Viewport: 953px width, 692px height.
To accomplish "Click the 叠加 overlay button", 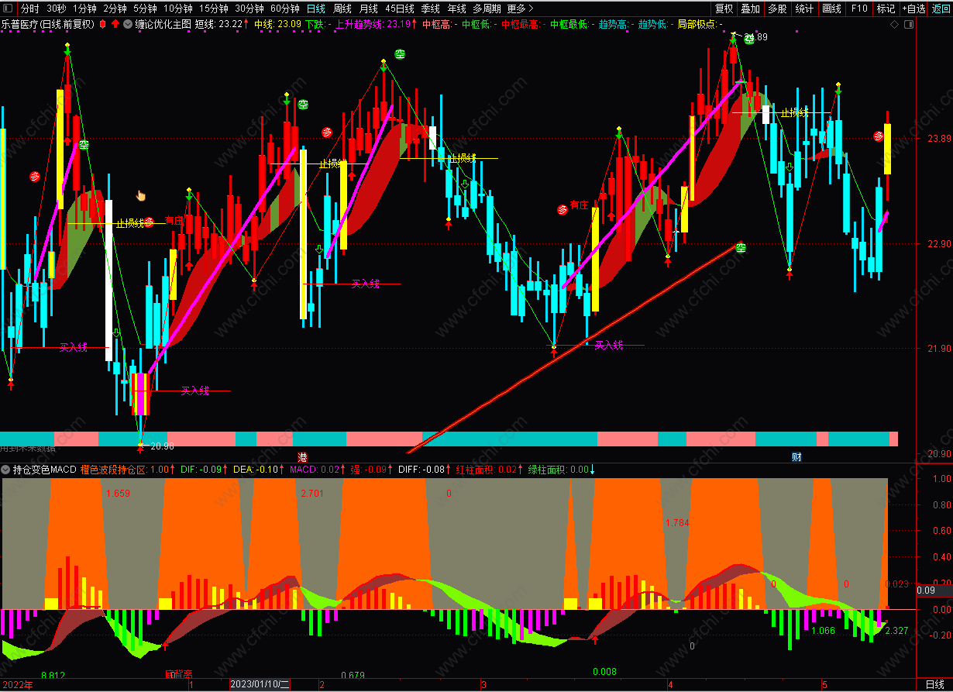I will (x=750, y=9).
